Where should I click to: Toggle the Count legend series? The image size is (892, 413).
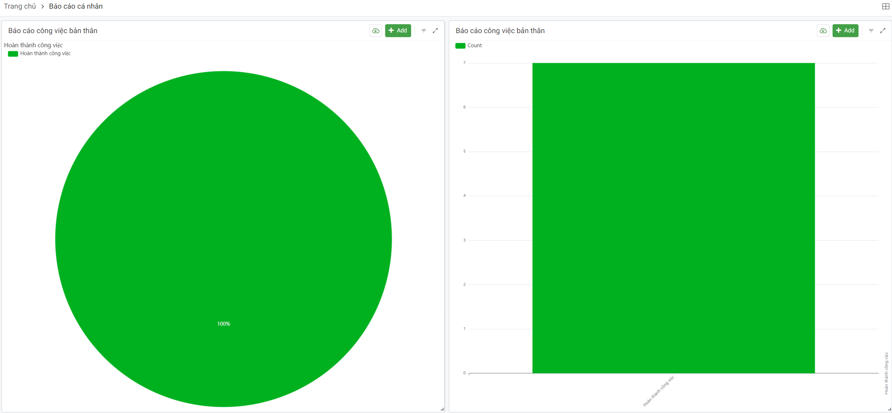click(x=460, y=46)
